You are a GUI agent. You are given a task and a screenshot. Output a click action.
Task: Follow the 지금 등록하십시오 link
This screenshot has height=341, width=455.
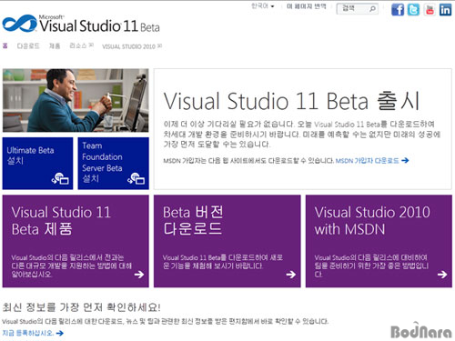(28, 333)
